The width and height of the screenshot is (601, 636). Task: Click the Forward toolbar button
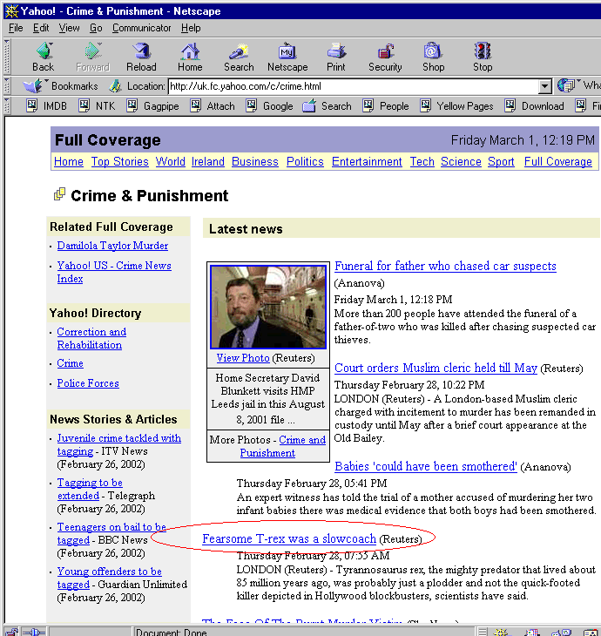93,57
